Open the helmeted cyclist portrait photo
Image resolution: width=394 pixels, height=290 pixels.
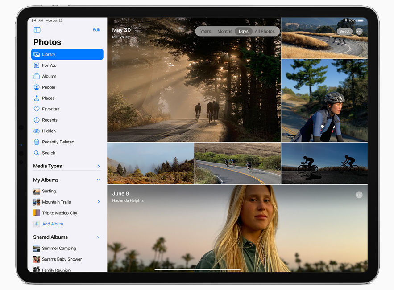(324, 101)
